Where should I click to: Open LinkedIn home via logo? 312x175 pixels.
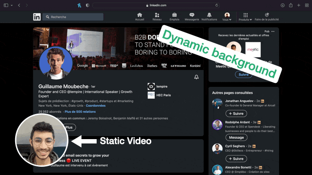point(37,17)
